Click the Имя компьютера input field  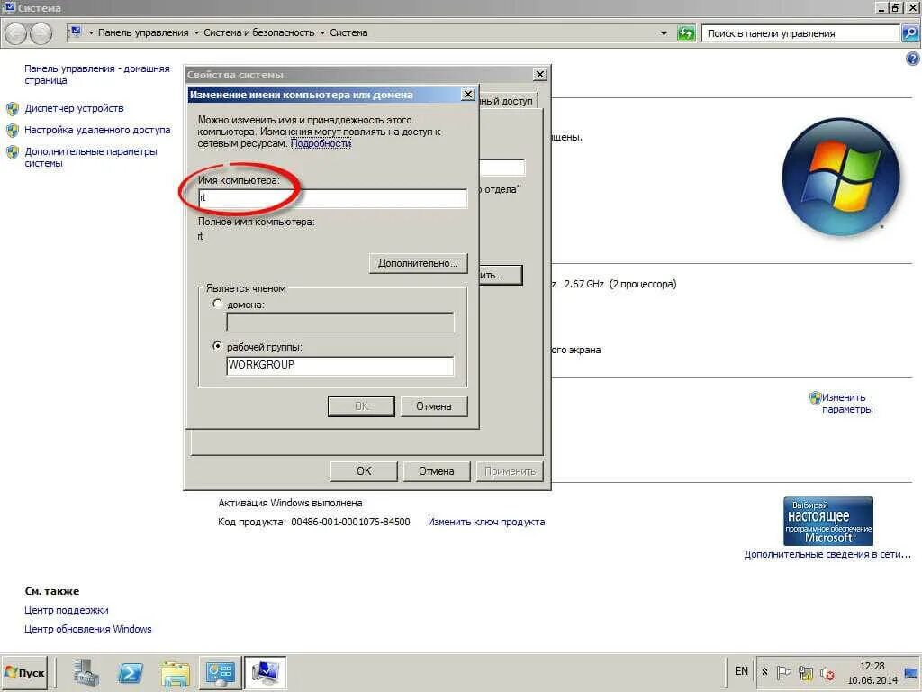(333, 198)
